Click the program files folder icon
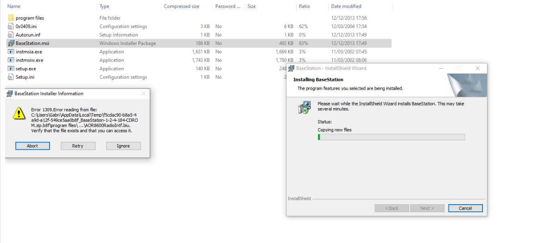The image size is (537, 243). 11,18
